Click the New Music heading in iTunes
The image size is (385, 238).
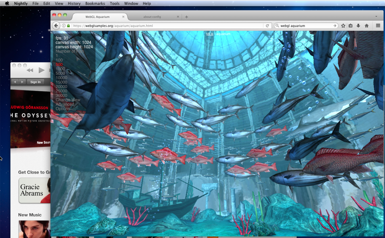point(30,215)
